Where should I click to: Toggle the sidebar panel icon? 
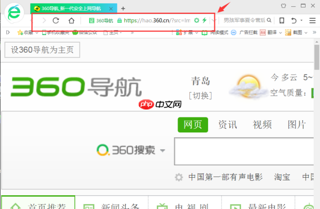(8, 32)
